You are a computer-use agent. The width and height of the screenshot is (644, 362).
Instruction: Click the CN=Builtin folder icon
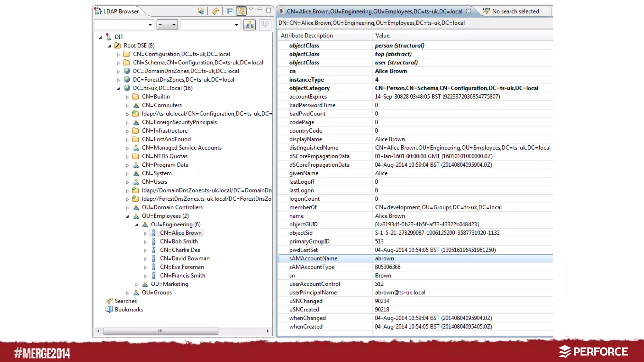tap(136, 96)
